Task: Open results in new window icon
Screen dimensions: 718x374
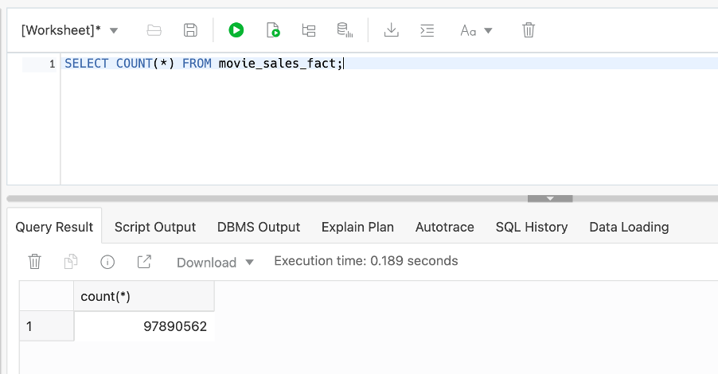Action: click(144, 262)
